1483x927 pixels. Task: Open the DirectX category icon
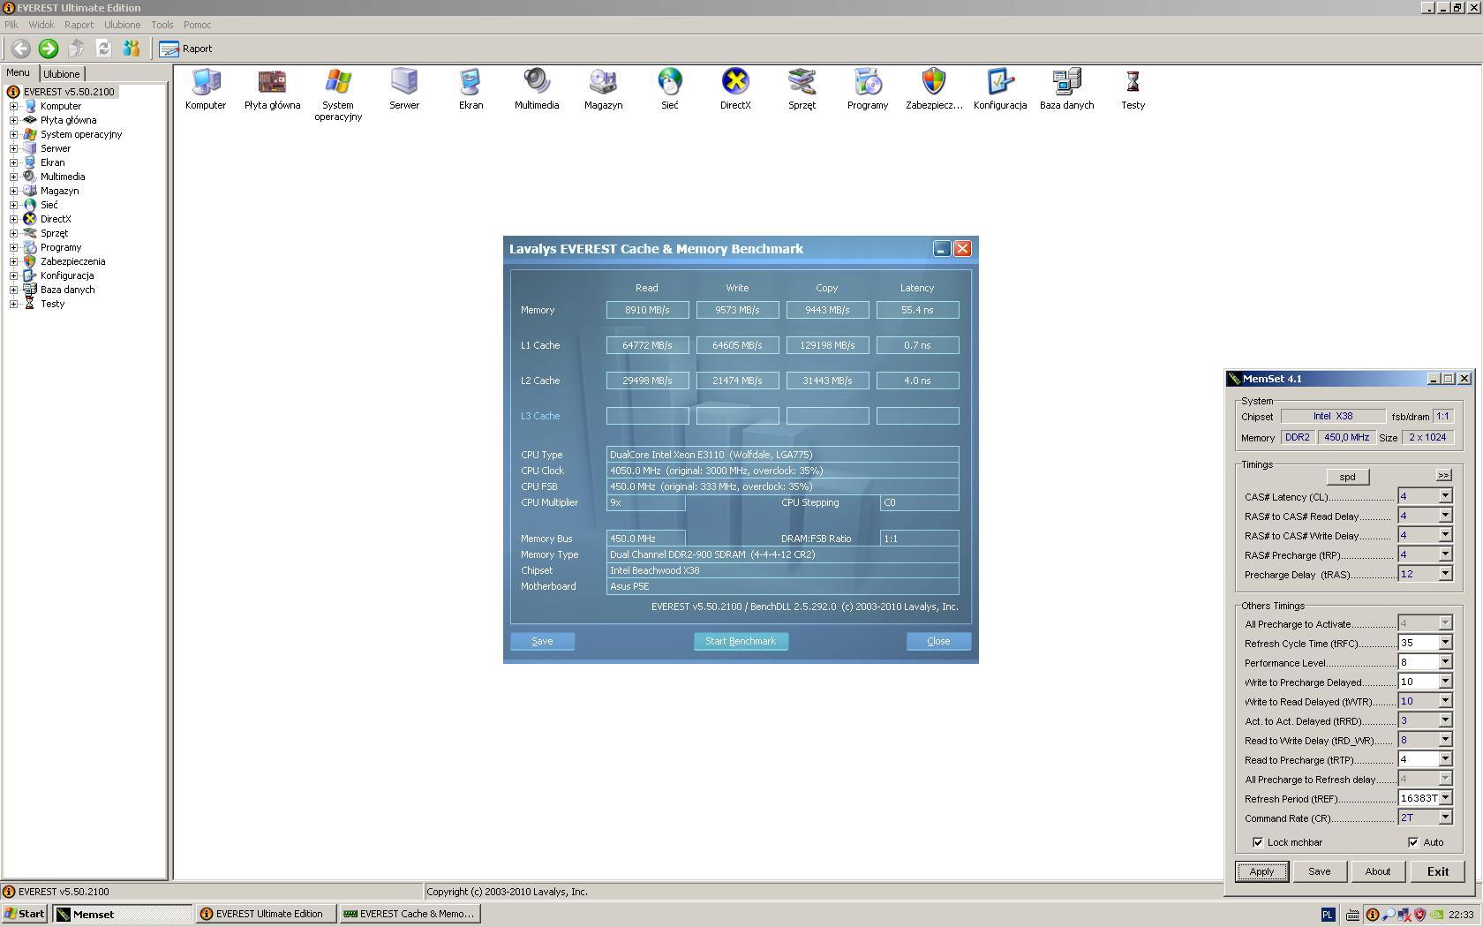point(735,82)
